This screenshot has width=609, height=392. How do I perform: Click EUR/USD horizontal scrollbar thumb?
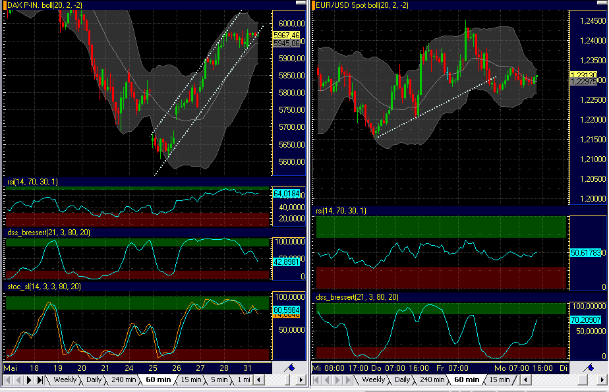click(x=583, y=380)
